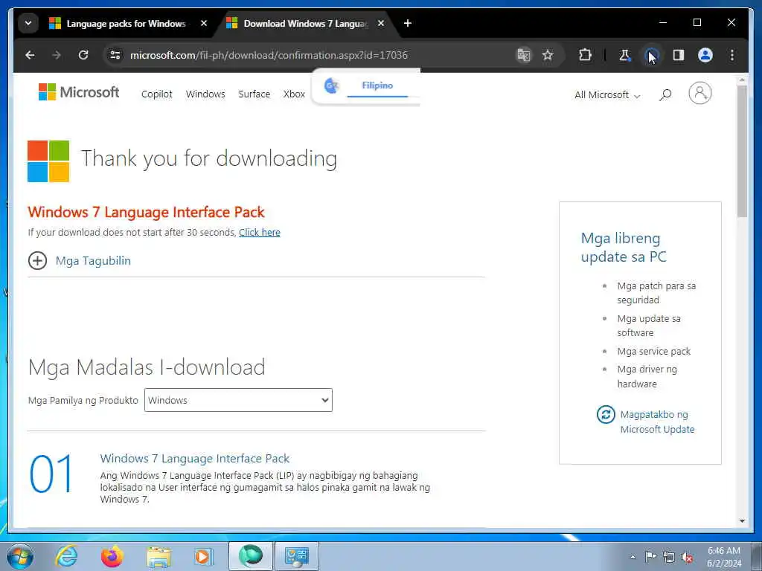Click the Windows 7 Language Interface Pack heading
This screenshot has width=762, height=571.
(146, 212)
